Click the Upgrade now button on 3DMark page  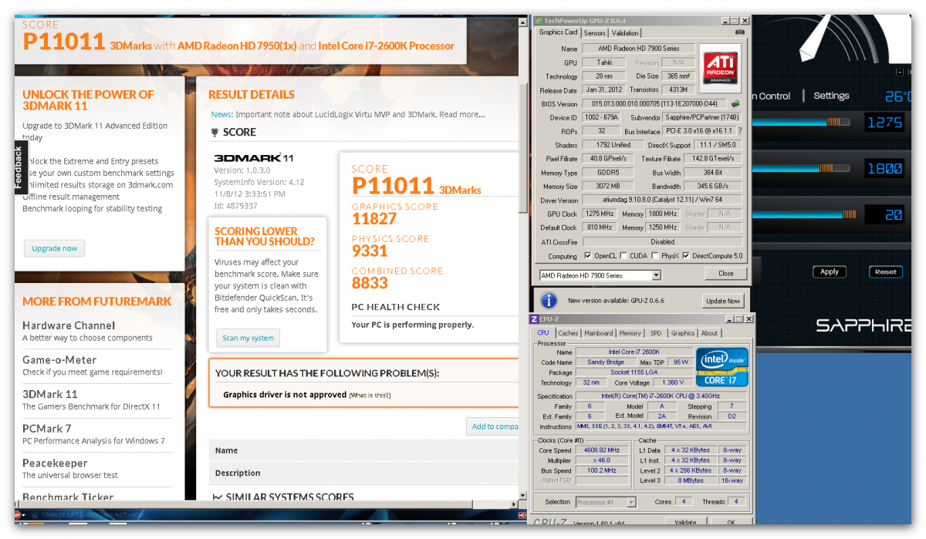pos(54,248)
